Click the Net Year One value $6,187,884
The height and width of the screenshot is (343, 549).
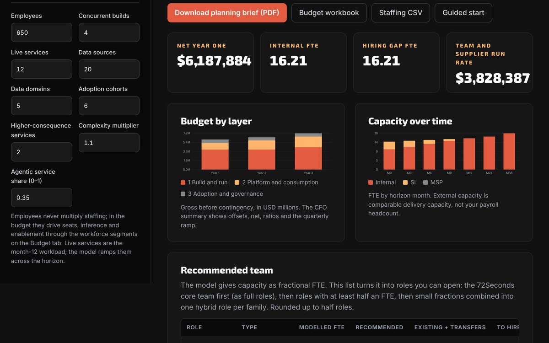(214, 60)
